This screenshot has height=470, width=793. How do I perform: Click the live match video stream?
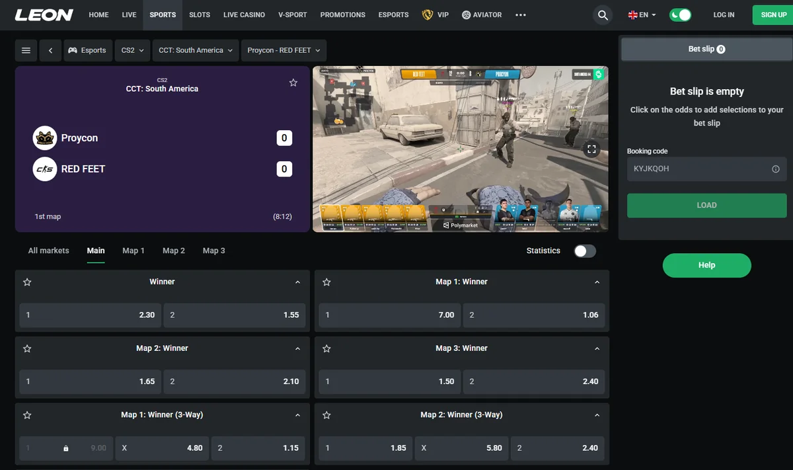tap(460, 149)
